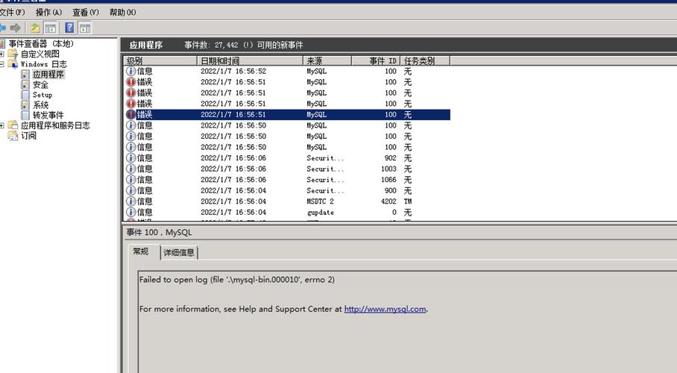Click the info icon of event ID 902 row
The image size is (677, 373).
click(x=130, y=157)
